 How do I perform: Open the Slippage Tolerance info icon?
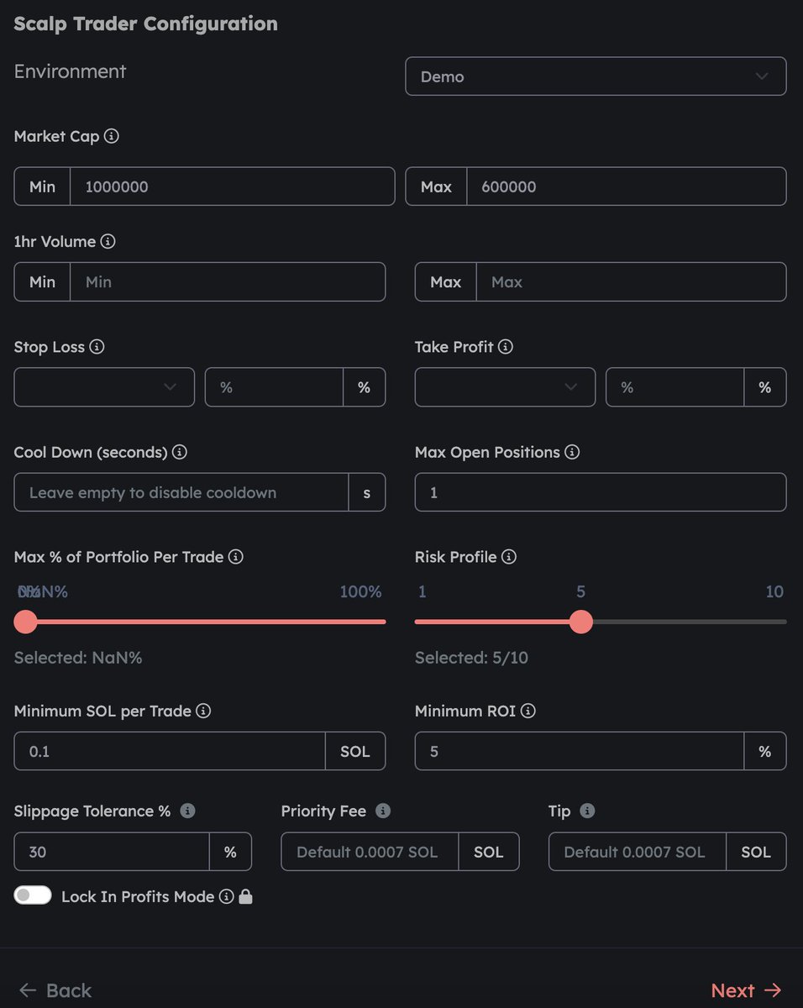pyautogui.click(x=188, y=811)
